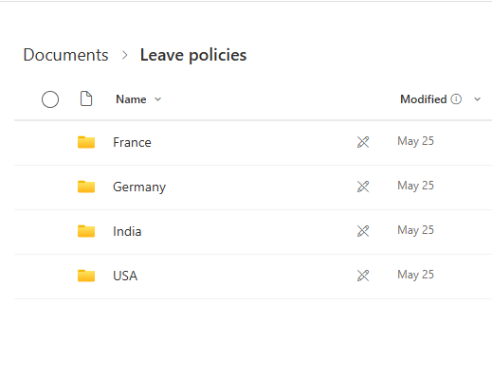Viewport: 492px width, 375px height.
Task: Toggle the select all items circle
Action: coord(50,99)
